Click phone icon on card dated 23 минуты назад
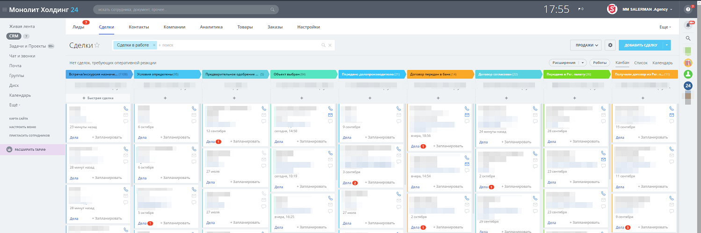The image size is (701, 233). pos(126,108)
